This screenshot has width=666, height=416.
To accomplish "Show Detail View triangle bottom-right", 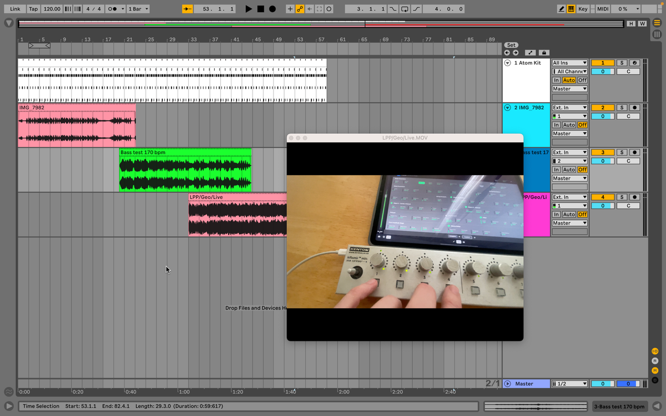I will pos(657,406).
